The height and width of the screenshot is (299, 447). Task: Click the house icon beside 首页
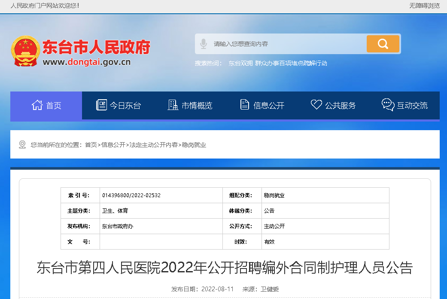click(x=37, y=105)
